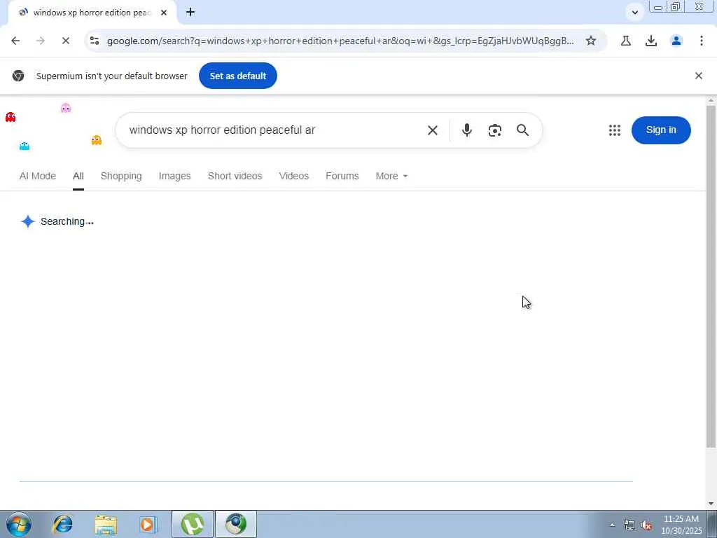Screen dimensions: 717x538
Task: Click in the Google search query field
Action: pyautogui.click(x=274, y=130)
